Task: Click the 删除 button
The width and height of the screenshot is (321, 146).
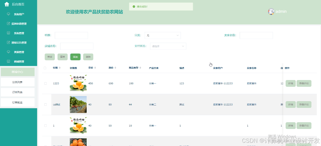Action: [88, 57]
